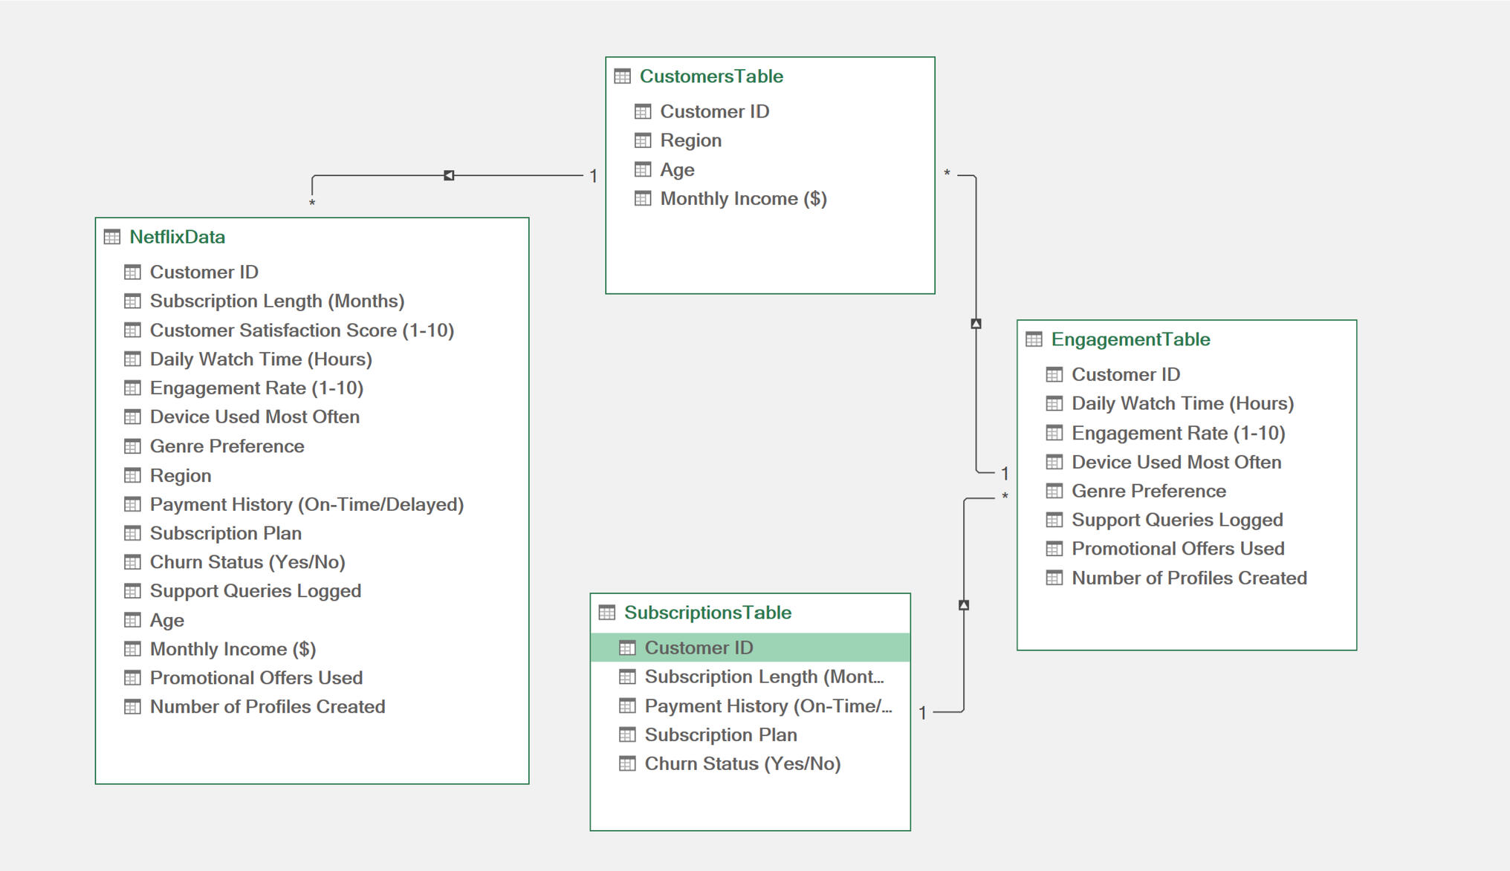Select the highlighted Customer ID field in SubscriptionsTable

pyautogui.click(x=699, y=647)
